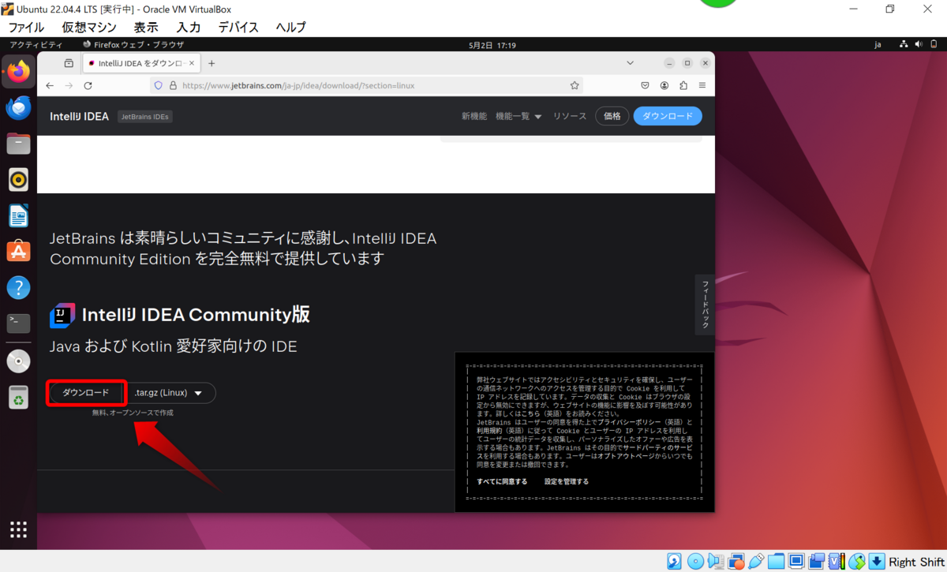This screenshot has width=947, height=572.
Task: Open VirtualBox ファイル menu
Action: (26, 27)
